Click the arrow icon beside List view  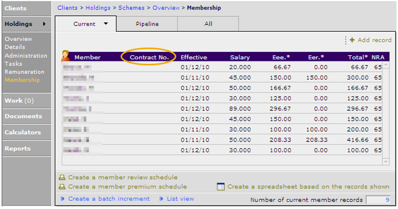pyautogui.click(x=161, y=199)
